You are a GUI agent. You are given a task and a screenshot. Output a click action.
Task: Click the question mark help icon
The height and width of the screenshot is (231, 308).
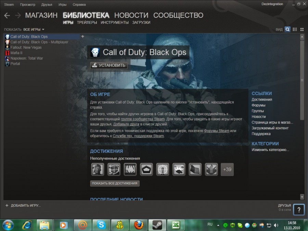click(299, 209)
